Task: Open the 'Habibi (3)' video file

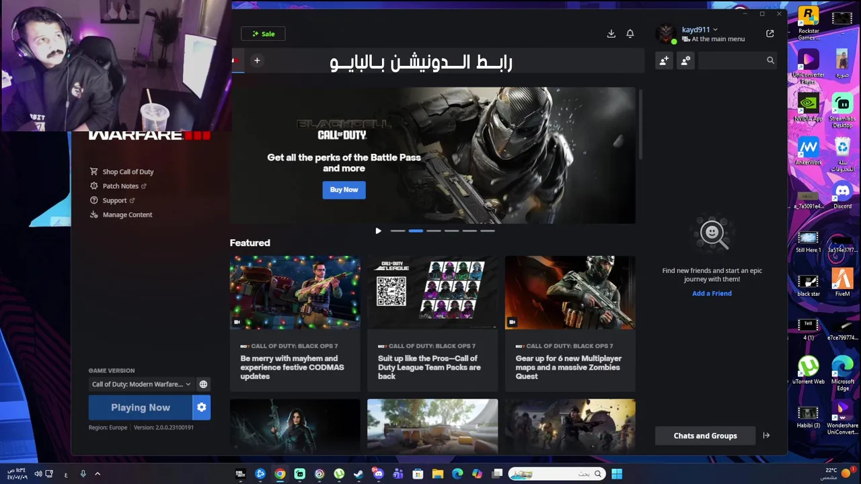Action: click(x=809, y=415)
